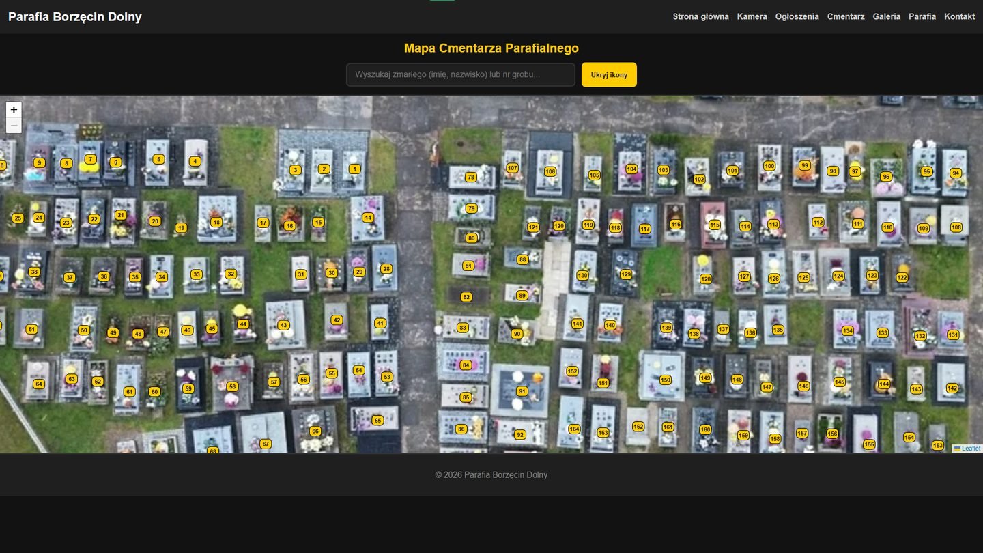Click grave marker 67
The width and height of the screenshot is (983, 553).
(266, 444)
